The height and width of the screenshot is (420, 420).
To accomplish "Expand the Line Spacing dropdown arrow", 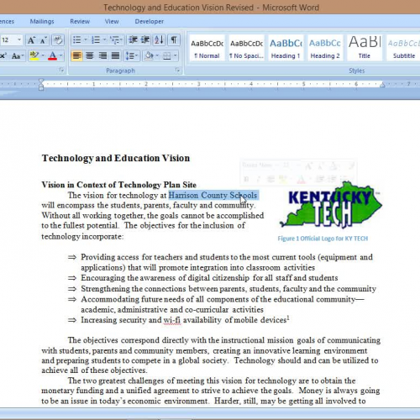I will [137, 55].
